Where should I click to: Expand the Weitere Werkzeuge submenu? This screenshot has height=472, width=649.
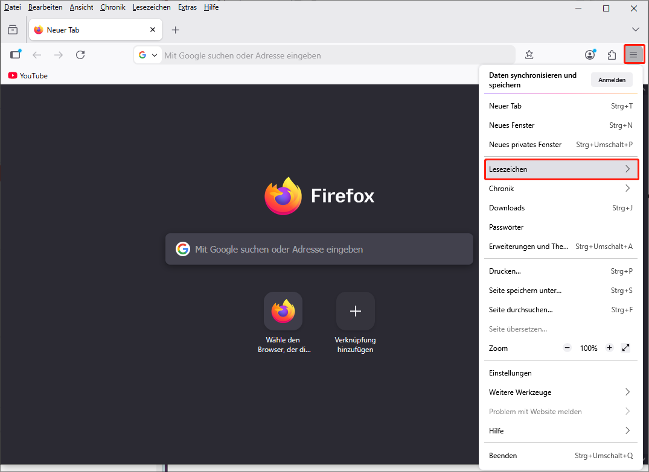coord(561,392)
